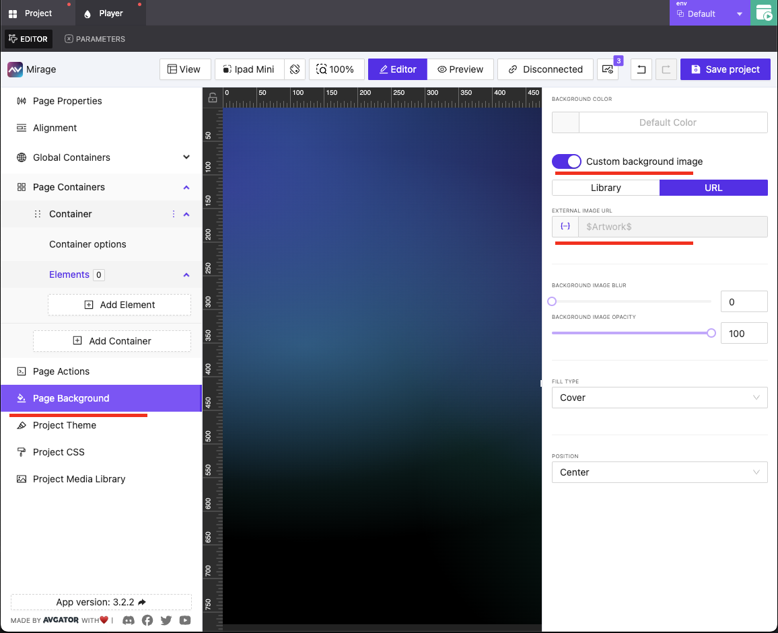Click the device rotate icon beside Ipad Mini
This screenshot has height=633, width=778.
pos(295,69)
